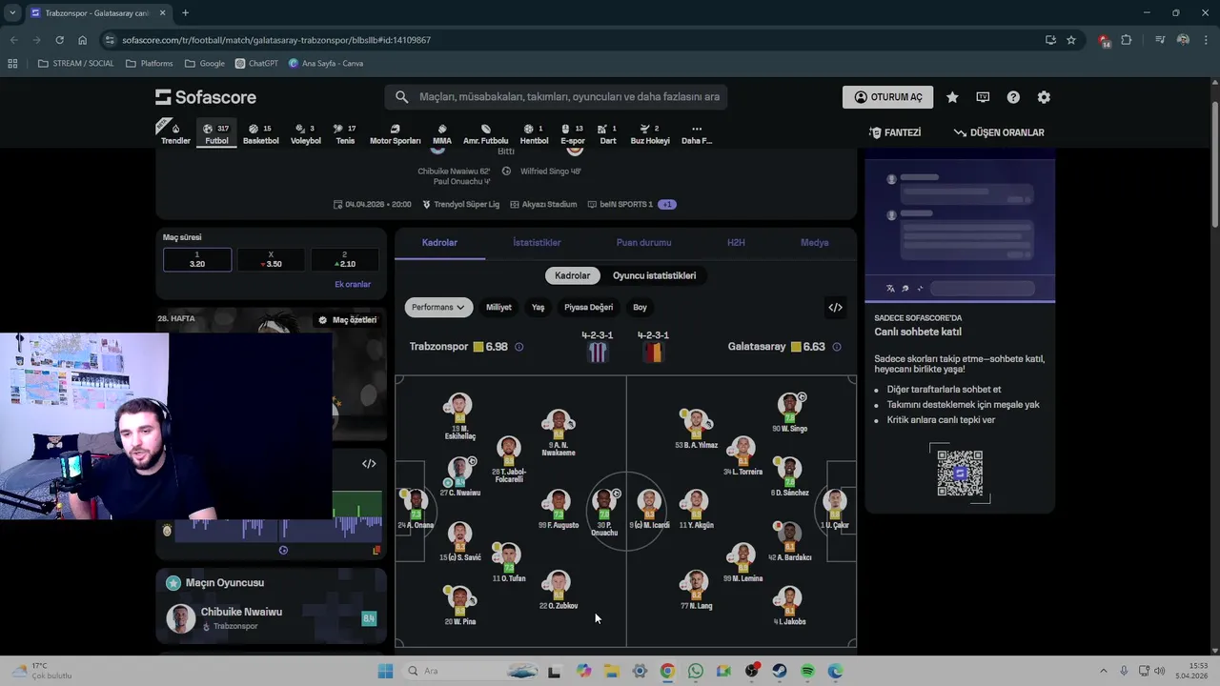Bookmark this page with the star icon
This screenshot has height=686, width=1220.
point(1071,40)
